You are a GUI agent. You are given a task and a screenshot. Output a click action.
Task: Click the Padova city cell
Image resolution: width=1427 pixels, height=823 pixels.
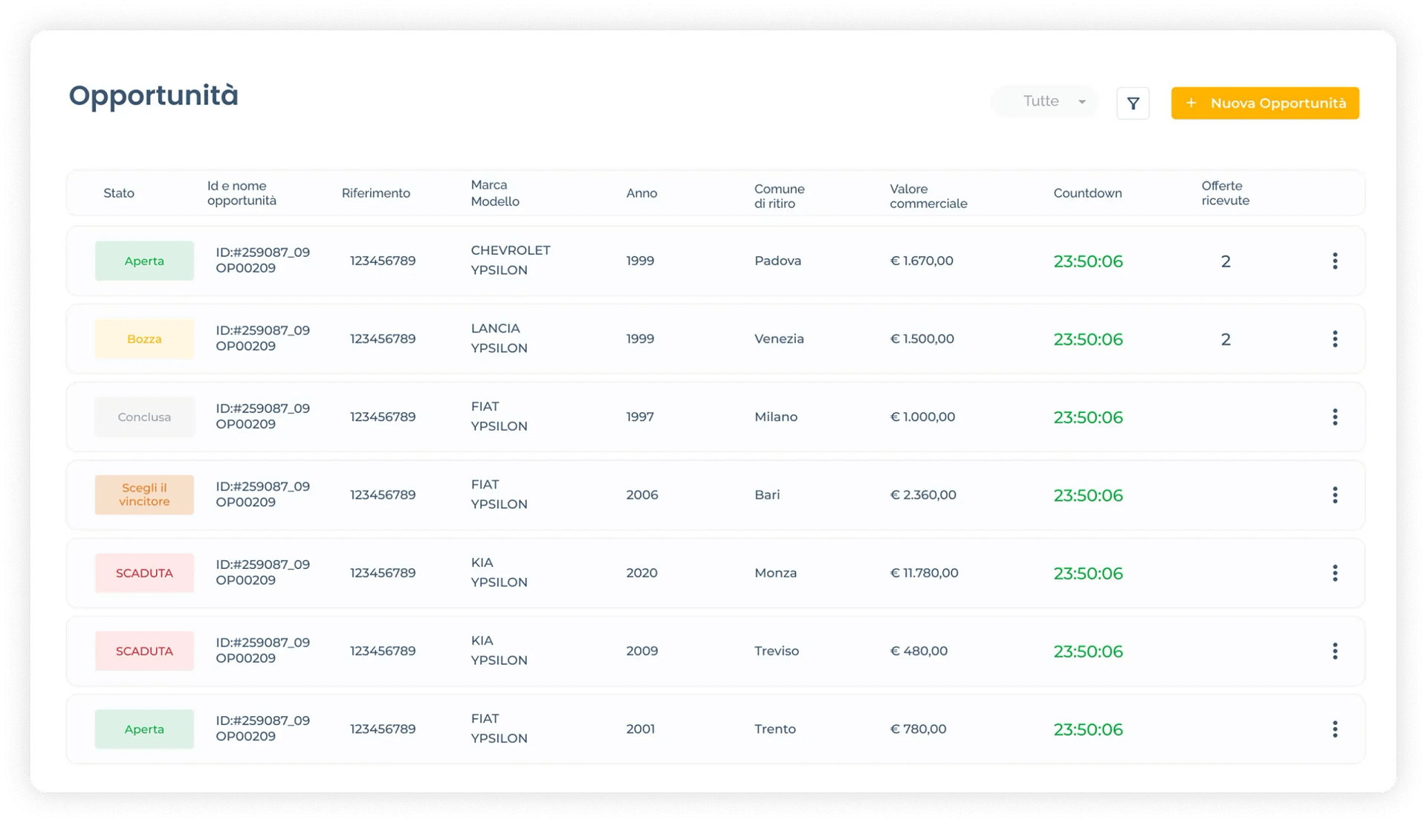tap(777, 261)
